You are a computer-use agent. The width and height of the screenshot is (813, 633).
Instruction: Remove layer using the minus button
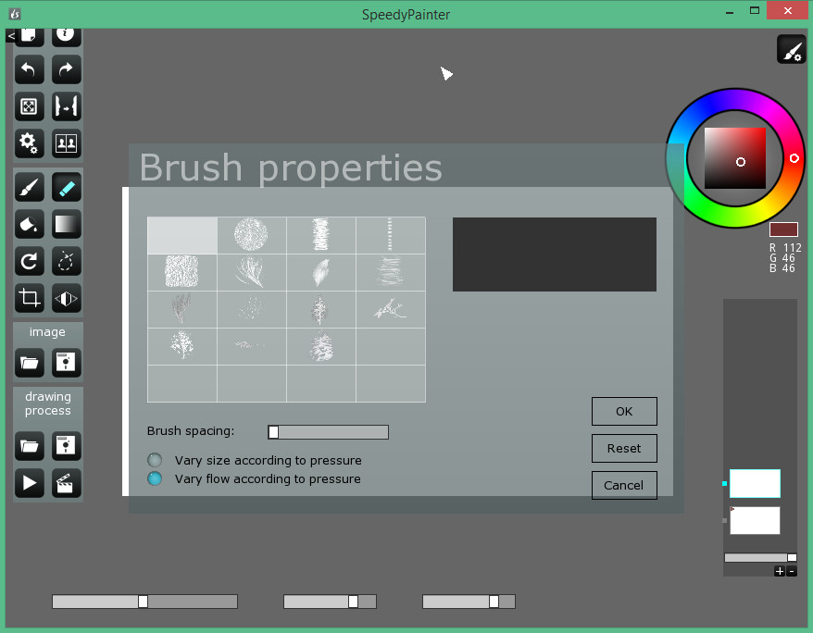pos(791,571)
